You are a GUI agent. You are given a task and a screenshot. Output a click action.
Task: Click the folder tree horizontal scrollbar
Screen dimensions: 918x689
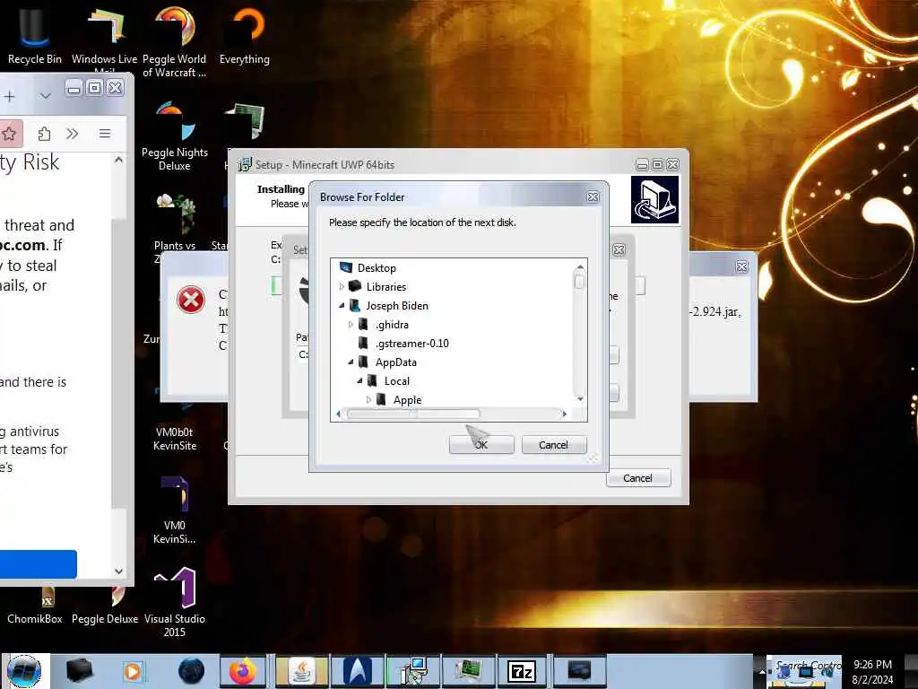[413, 414]
